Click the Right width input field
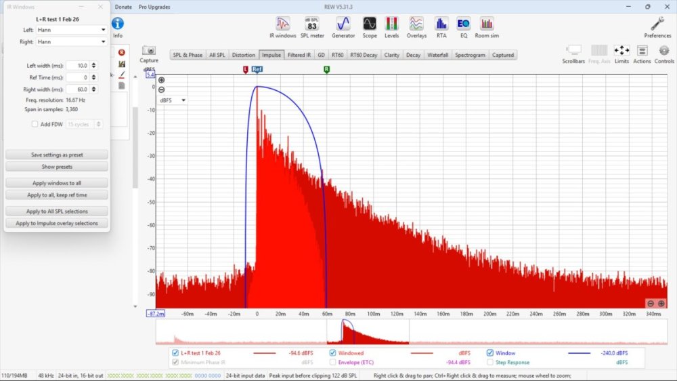This screenshot has width=677, height=381. pos(77,89)
